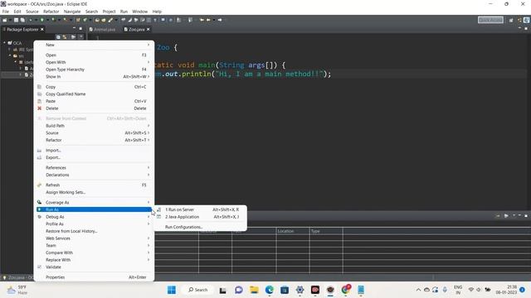Click Open Type Hierarchy menu entry
This screenshot has height=298, width=531.
click(x=94, y=70)
